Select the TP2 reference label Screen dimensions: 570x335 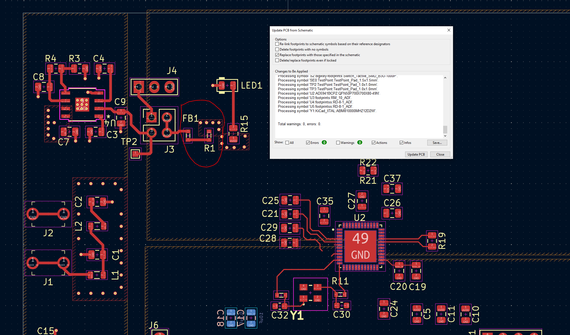[x=129, y=142]
